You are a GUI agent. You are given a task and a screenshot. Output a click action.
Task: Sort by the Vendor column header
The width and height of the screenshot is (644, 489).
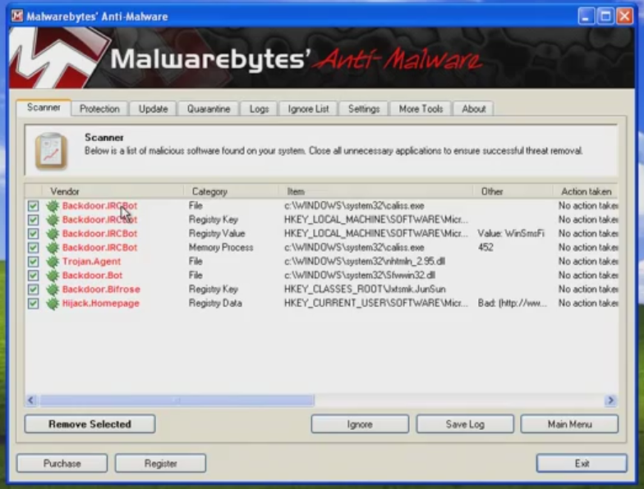(x=113, y=191)
